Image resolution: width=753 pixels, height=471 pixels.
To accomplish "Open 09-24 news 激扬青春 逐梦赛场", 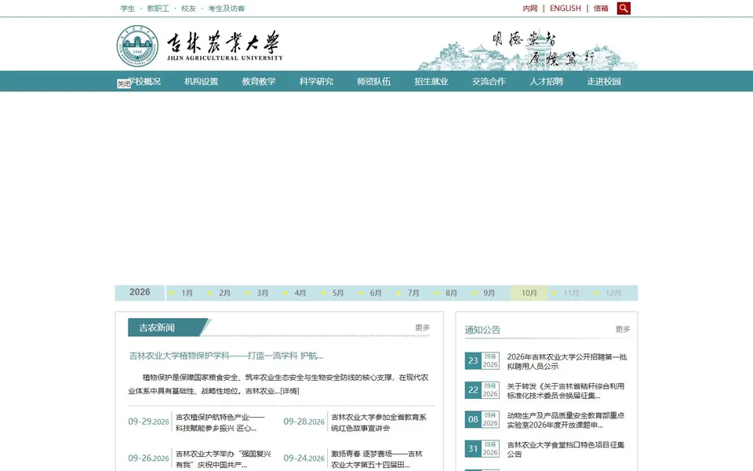I will pyautogui.click(x=377, y=459).
